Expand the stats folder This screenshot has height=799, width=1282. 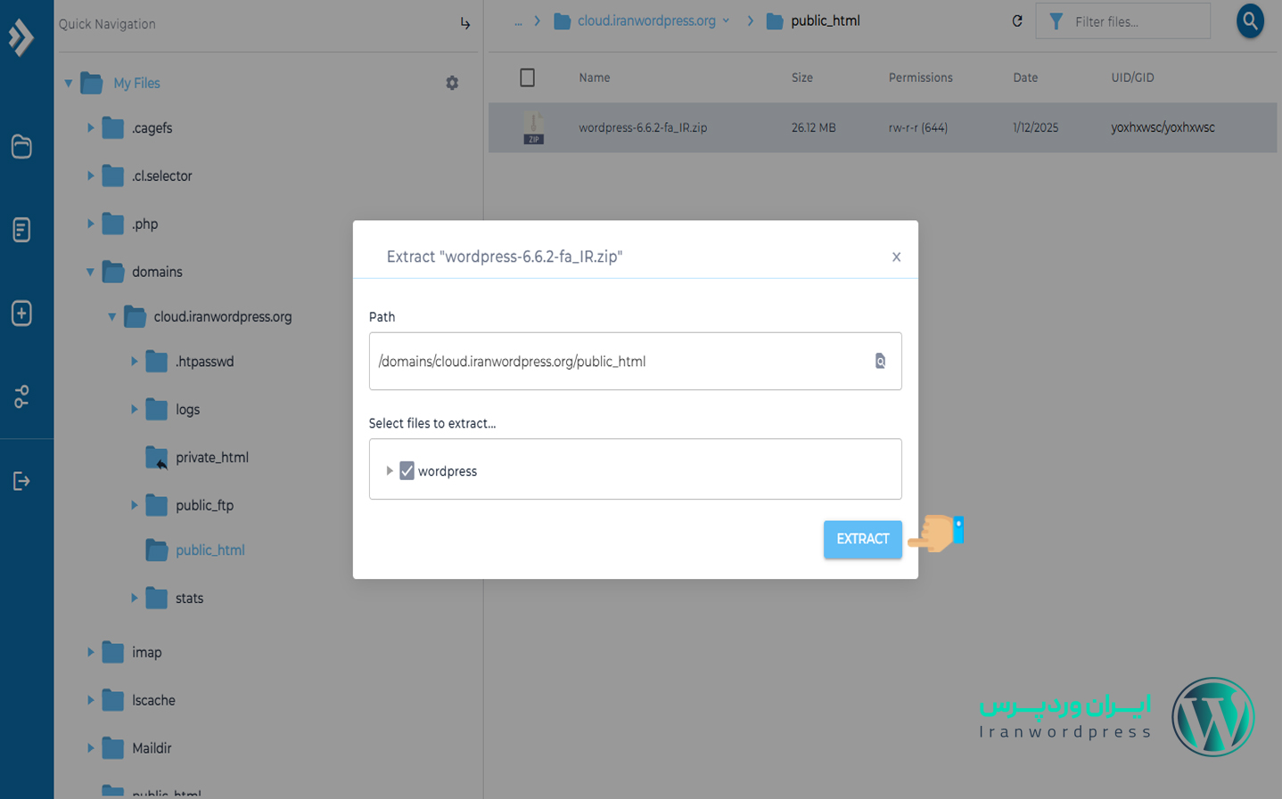(134, 598)
